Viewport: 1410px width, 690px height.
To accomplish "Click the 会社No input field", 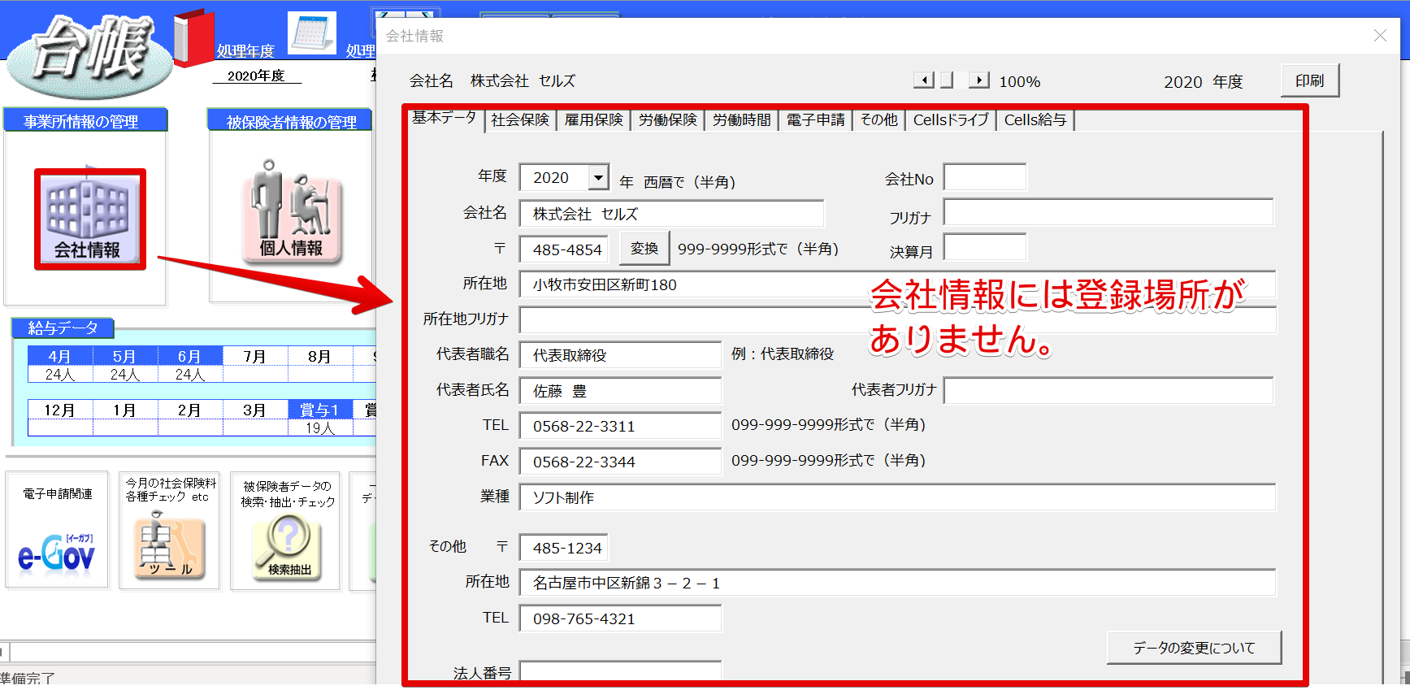I will (984, 177).
